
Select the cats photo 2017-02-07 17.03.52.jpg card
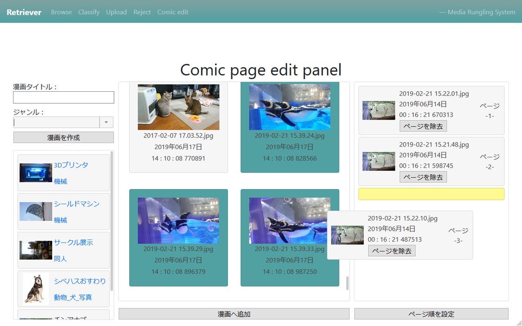178,127
